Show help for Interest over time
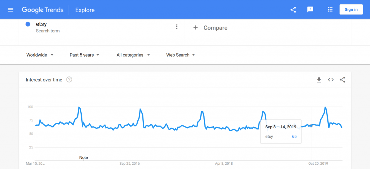Image resolution: width=370 pixels, height=169 pixels. pos(69,80)
